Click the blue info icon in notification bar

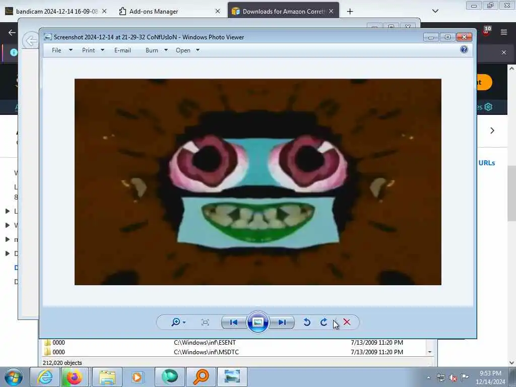[14, 52]
